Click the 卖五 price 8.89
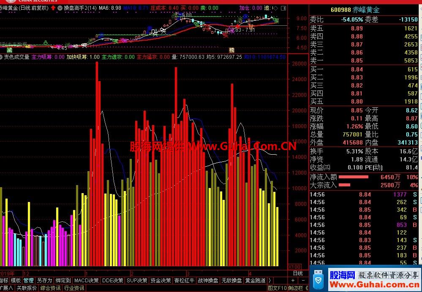422x292 pixels. [357, 28]
